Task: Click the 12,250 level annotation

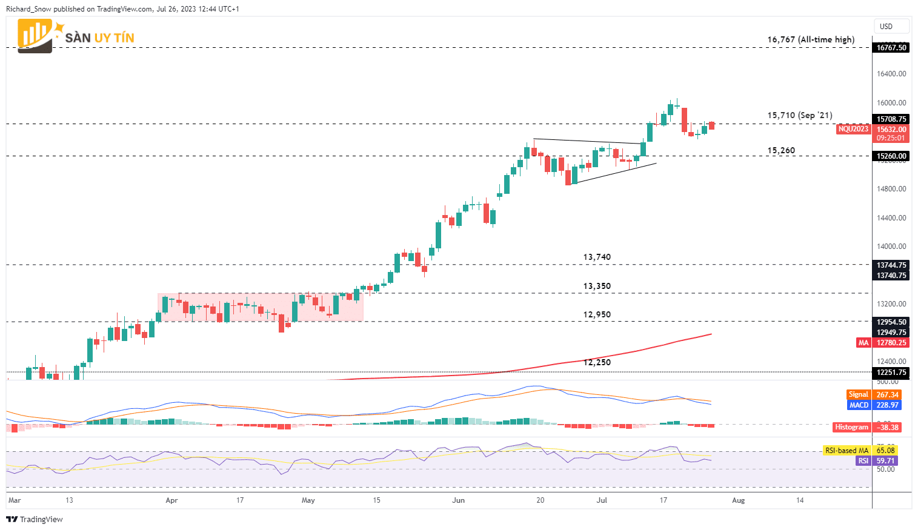Action: (x=597, y=362)
